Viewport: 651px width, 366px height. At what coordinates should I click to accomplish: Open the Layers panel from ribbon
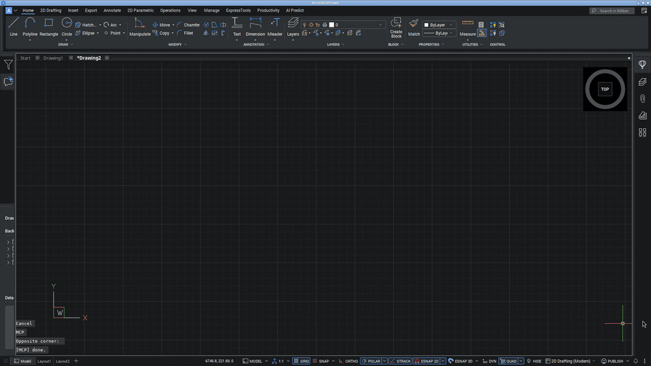(293, 27)
